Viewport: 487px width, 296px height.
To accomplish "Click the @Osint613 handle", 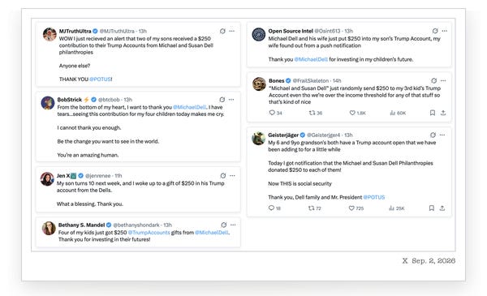I will (327, 31).
